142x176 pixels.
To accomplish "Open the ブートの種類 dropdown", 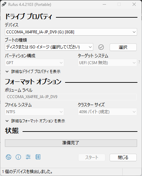I will pos(49,47).
